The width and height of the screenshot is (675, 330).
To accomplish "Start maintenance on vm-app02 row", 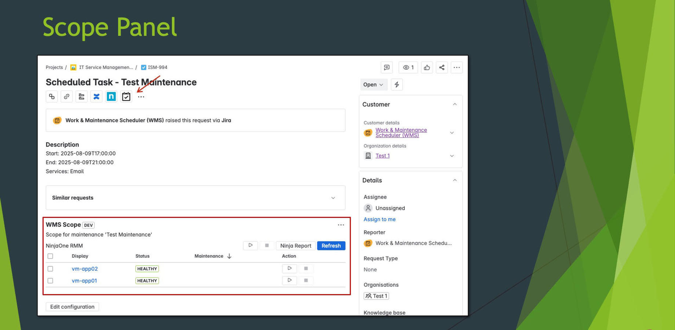I will coord(289,268).
